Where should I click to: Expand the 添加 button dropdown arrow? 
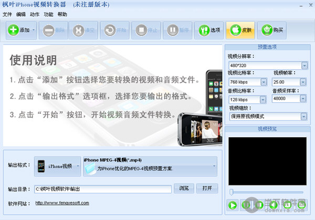click(34, 30)
